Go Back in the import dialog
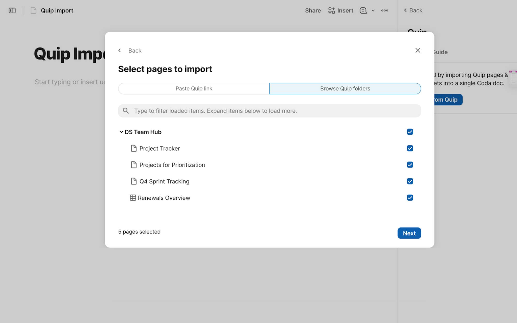Image resolution: width=517 pixels, height=323 pixels. click(x=130, y=51)
